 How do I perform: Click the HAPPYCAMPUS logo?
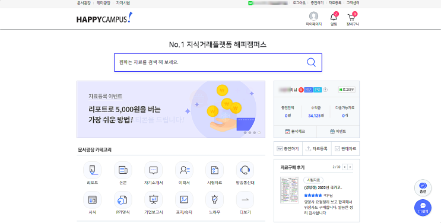[x=104, y=18]
